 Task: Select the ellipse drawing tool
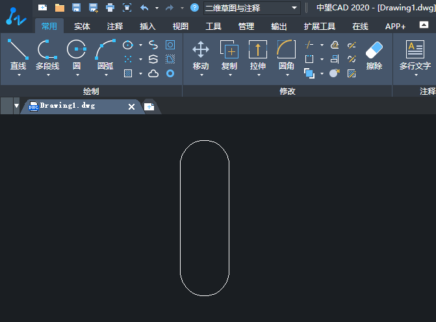pyautogui.click(x=128, y=45)
